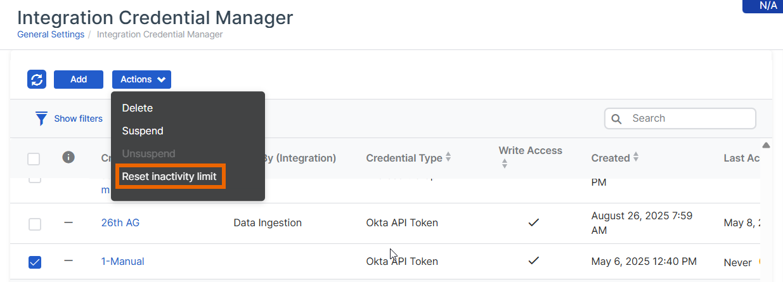Sort by Credential Type column arrows
This screenshot has height=282, width=783.
(x=448, y=157)
